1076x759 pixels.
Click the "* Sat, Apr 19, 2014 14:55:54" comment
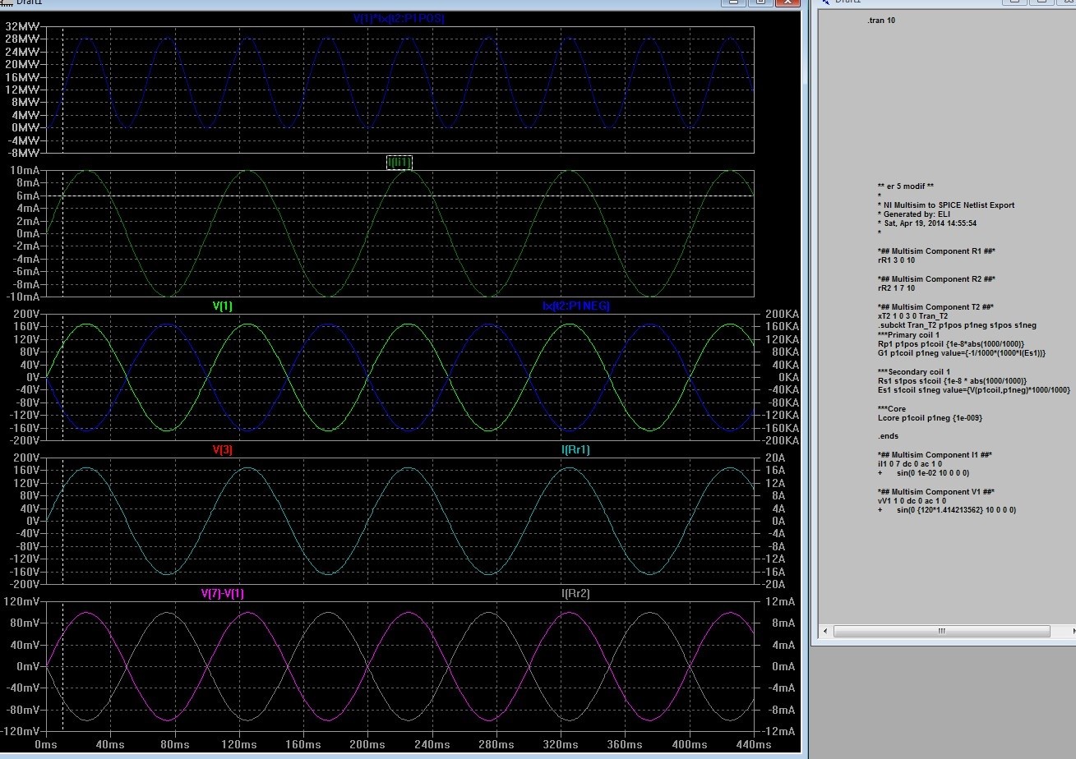926,223
